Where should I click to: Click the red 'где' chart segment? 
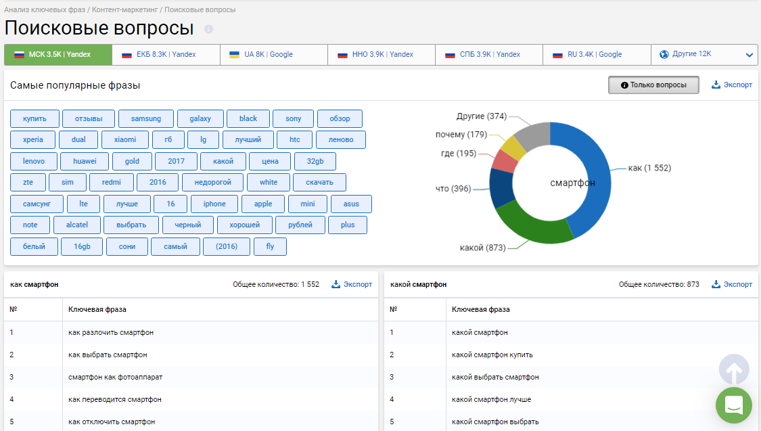click(505, 161)
